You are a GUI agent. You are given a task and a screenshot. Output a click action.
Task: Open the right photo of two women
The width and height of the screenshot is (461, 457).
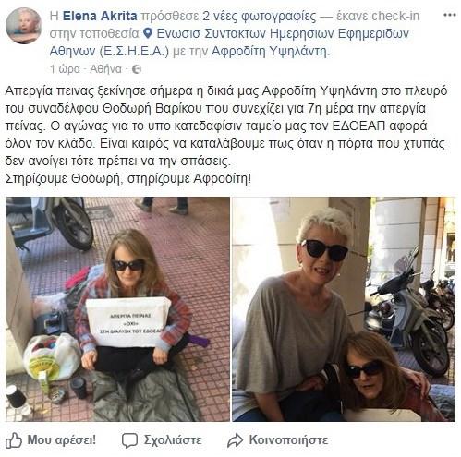click(x=344, y=309)
